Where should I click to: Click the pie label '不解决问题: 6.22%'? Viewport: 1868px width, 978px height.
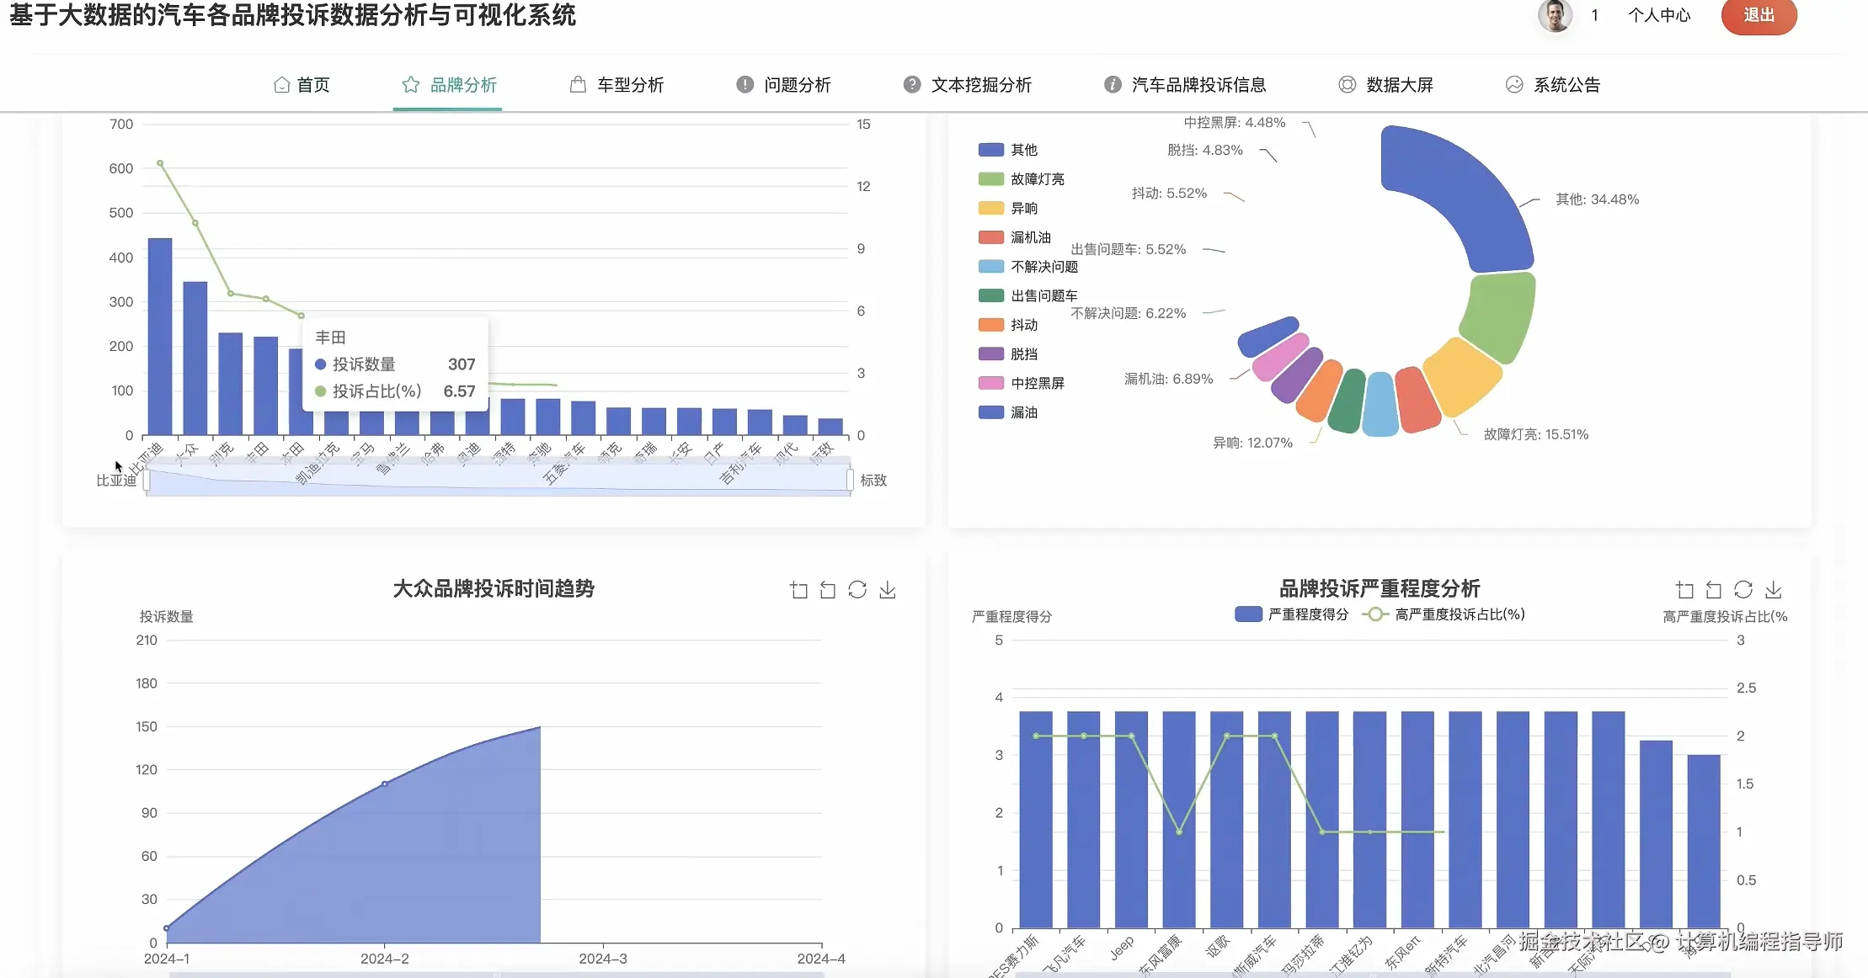[x=1129, y=313]
